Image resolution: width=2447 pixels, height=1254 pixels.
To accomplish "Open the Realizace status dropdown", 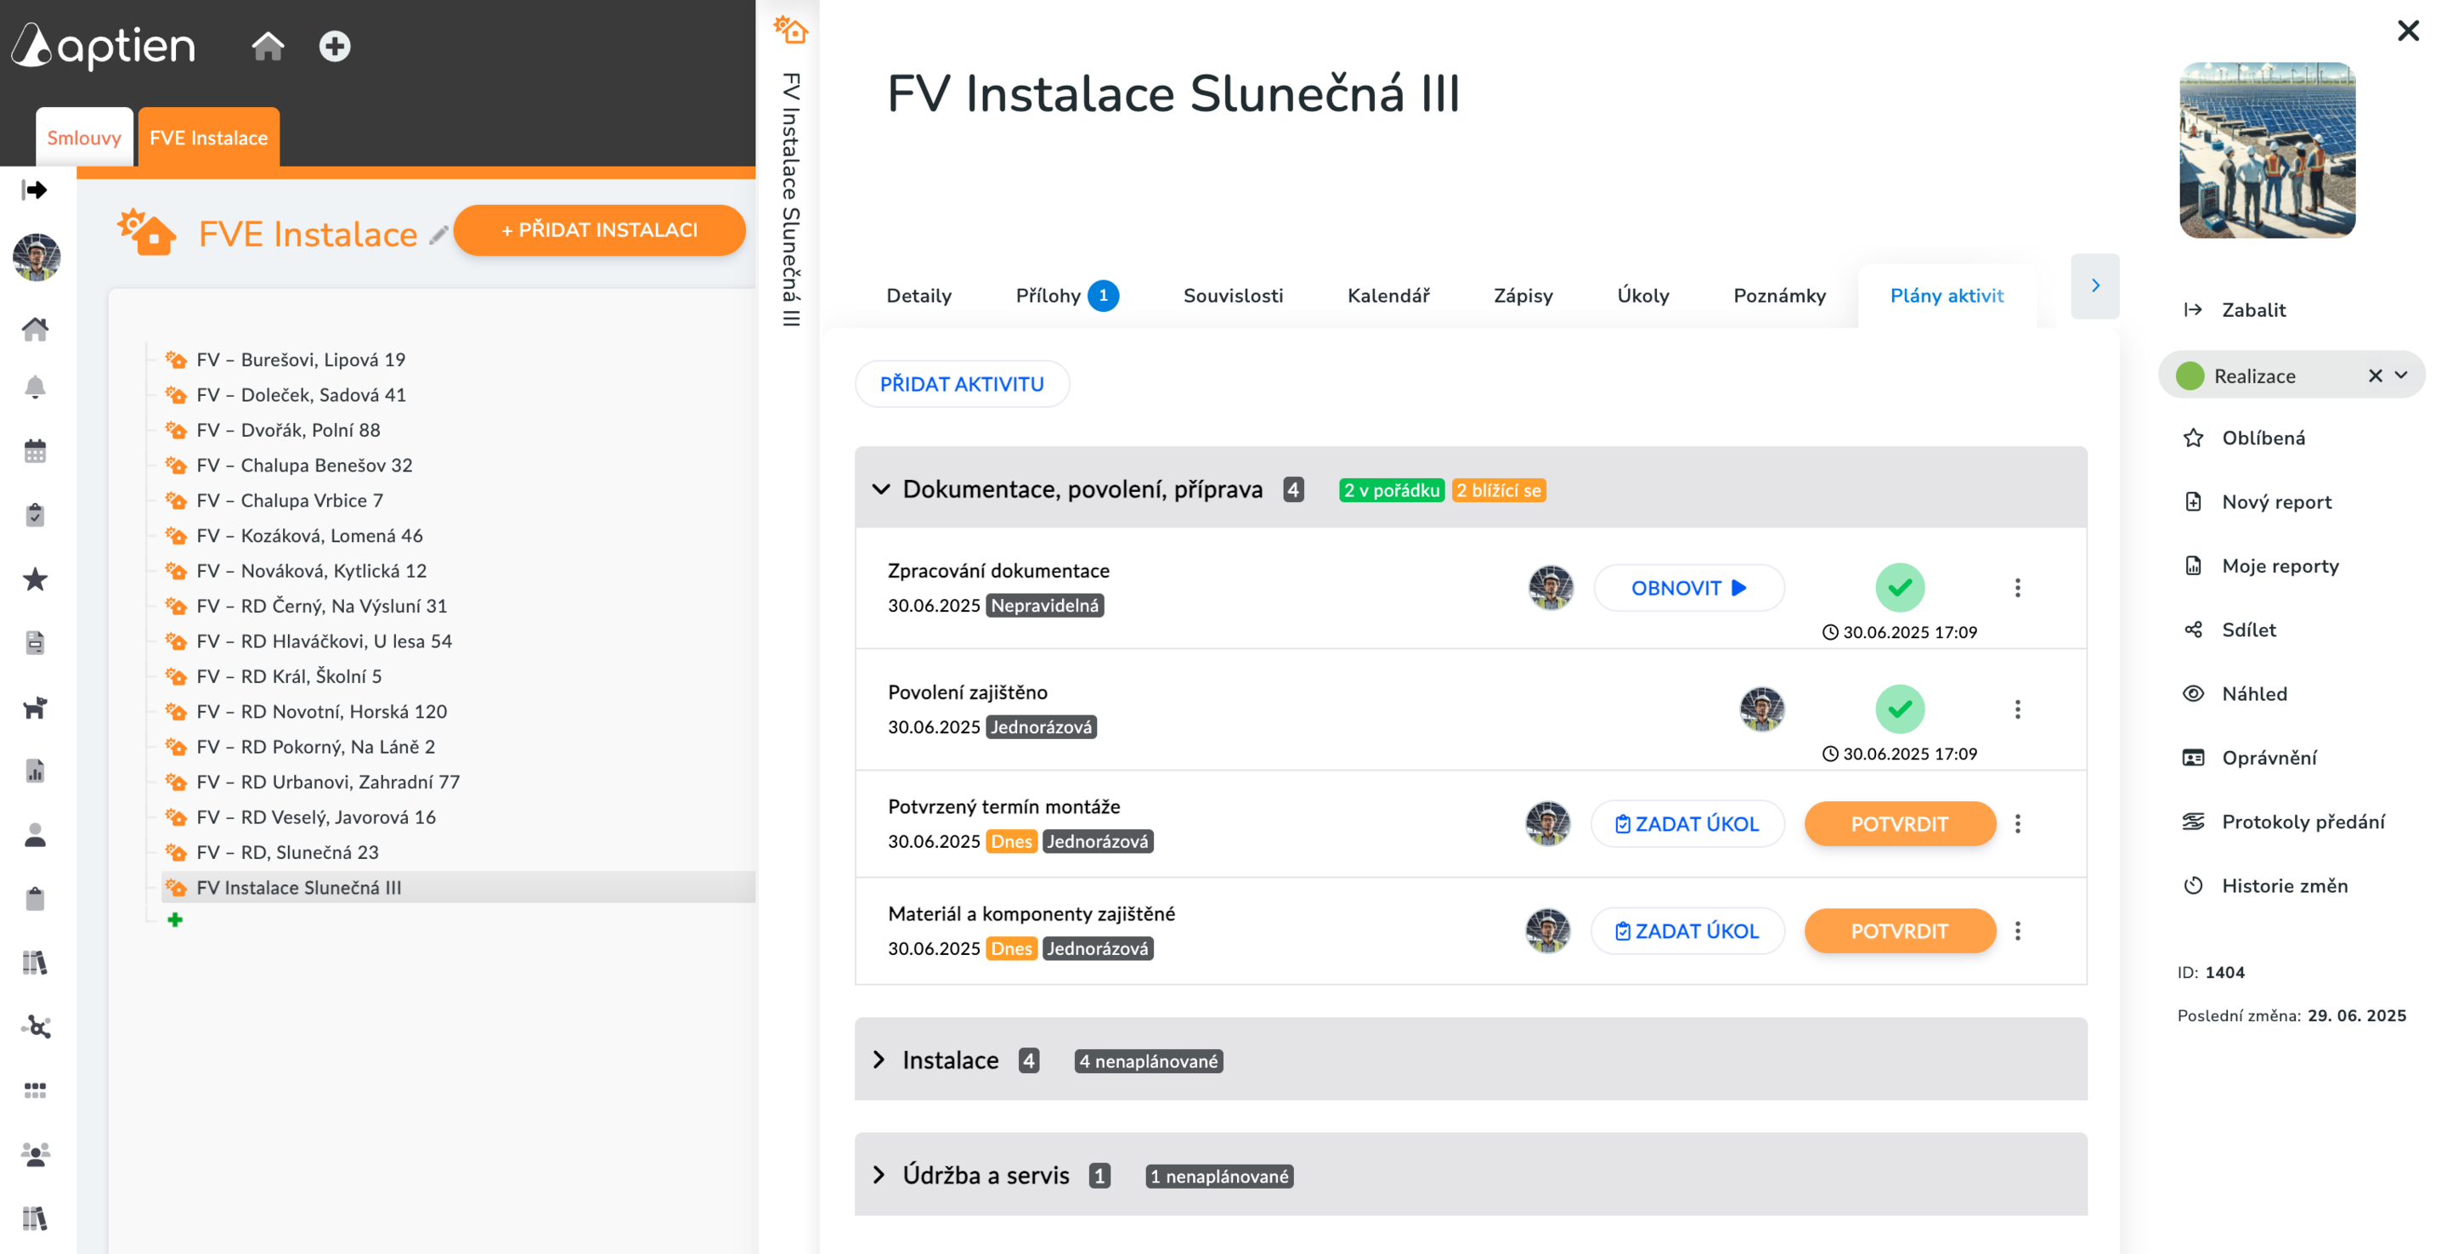I will [2401, 376].
